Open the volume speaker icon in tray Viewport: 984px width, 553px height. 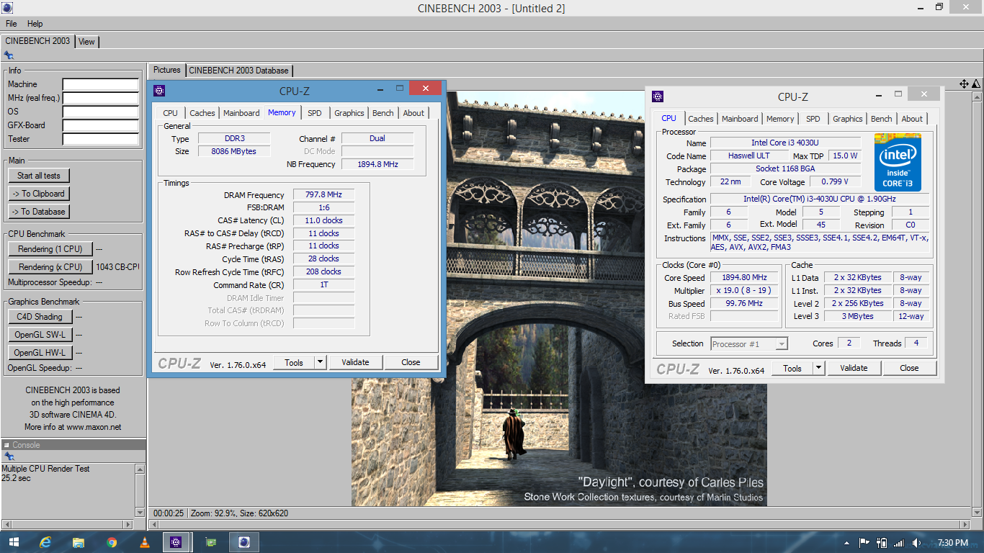click(x=916, y=543)
